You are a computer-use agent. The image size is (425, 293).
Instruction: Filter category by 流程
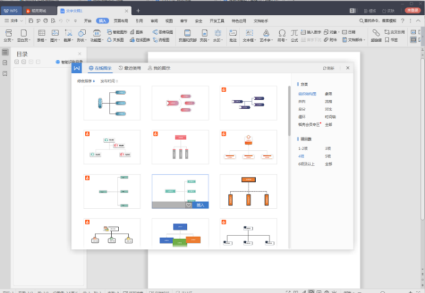[329, 101]
